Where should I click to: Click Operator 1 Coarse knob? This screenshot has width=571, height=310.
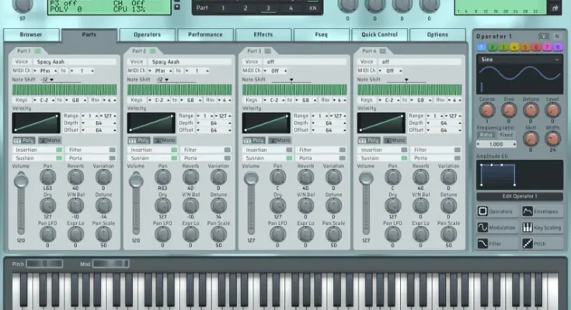coord(487,110)
